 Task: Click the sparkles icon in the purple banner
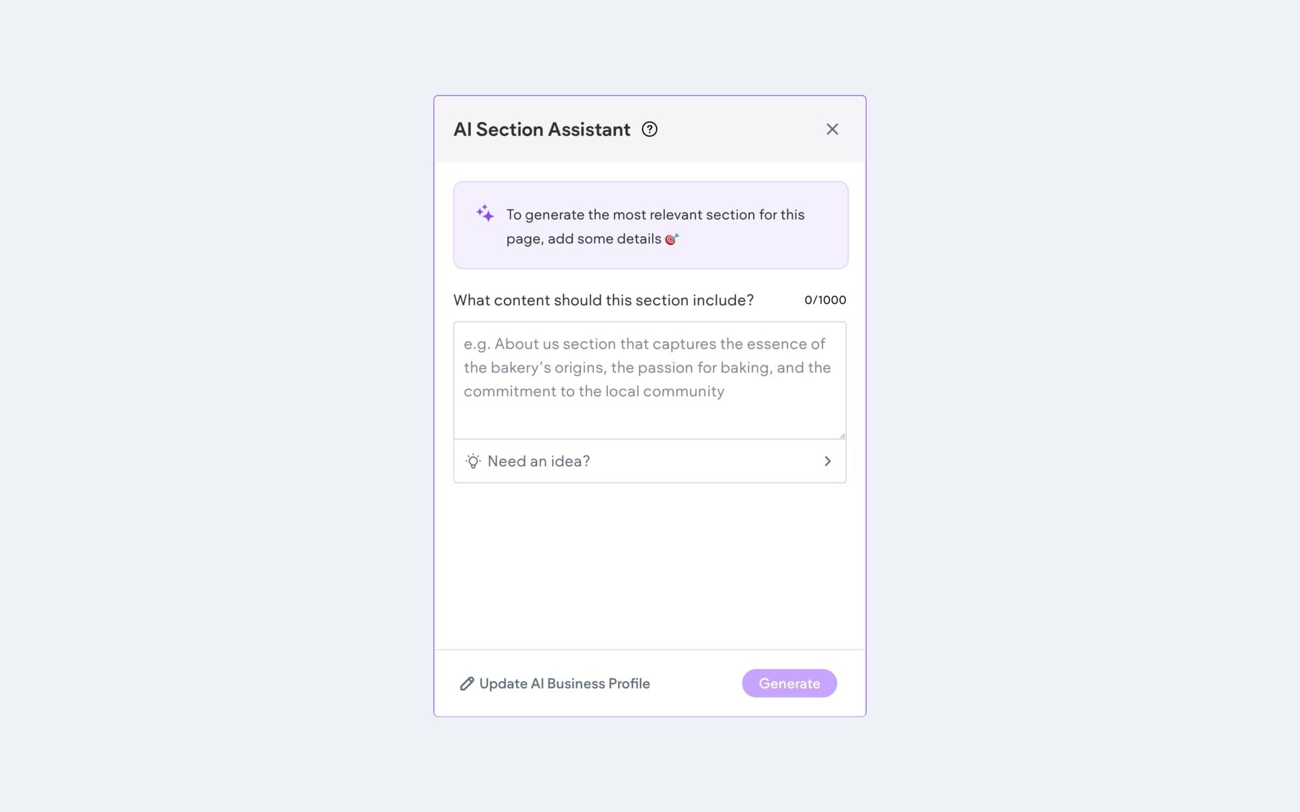coord(484,214)
